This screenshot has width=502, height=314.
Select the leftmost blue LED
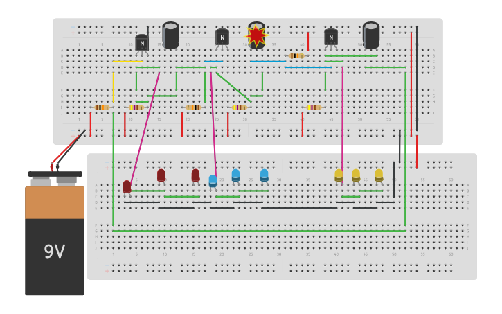tap(213, 181)
